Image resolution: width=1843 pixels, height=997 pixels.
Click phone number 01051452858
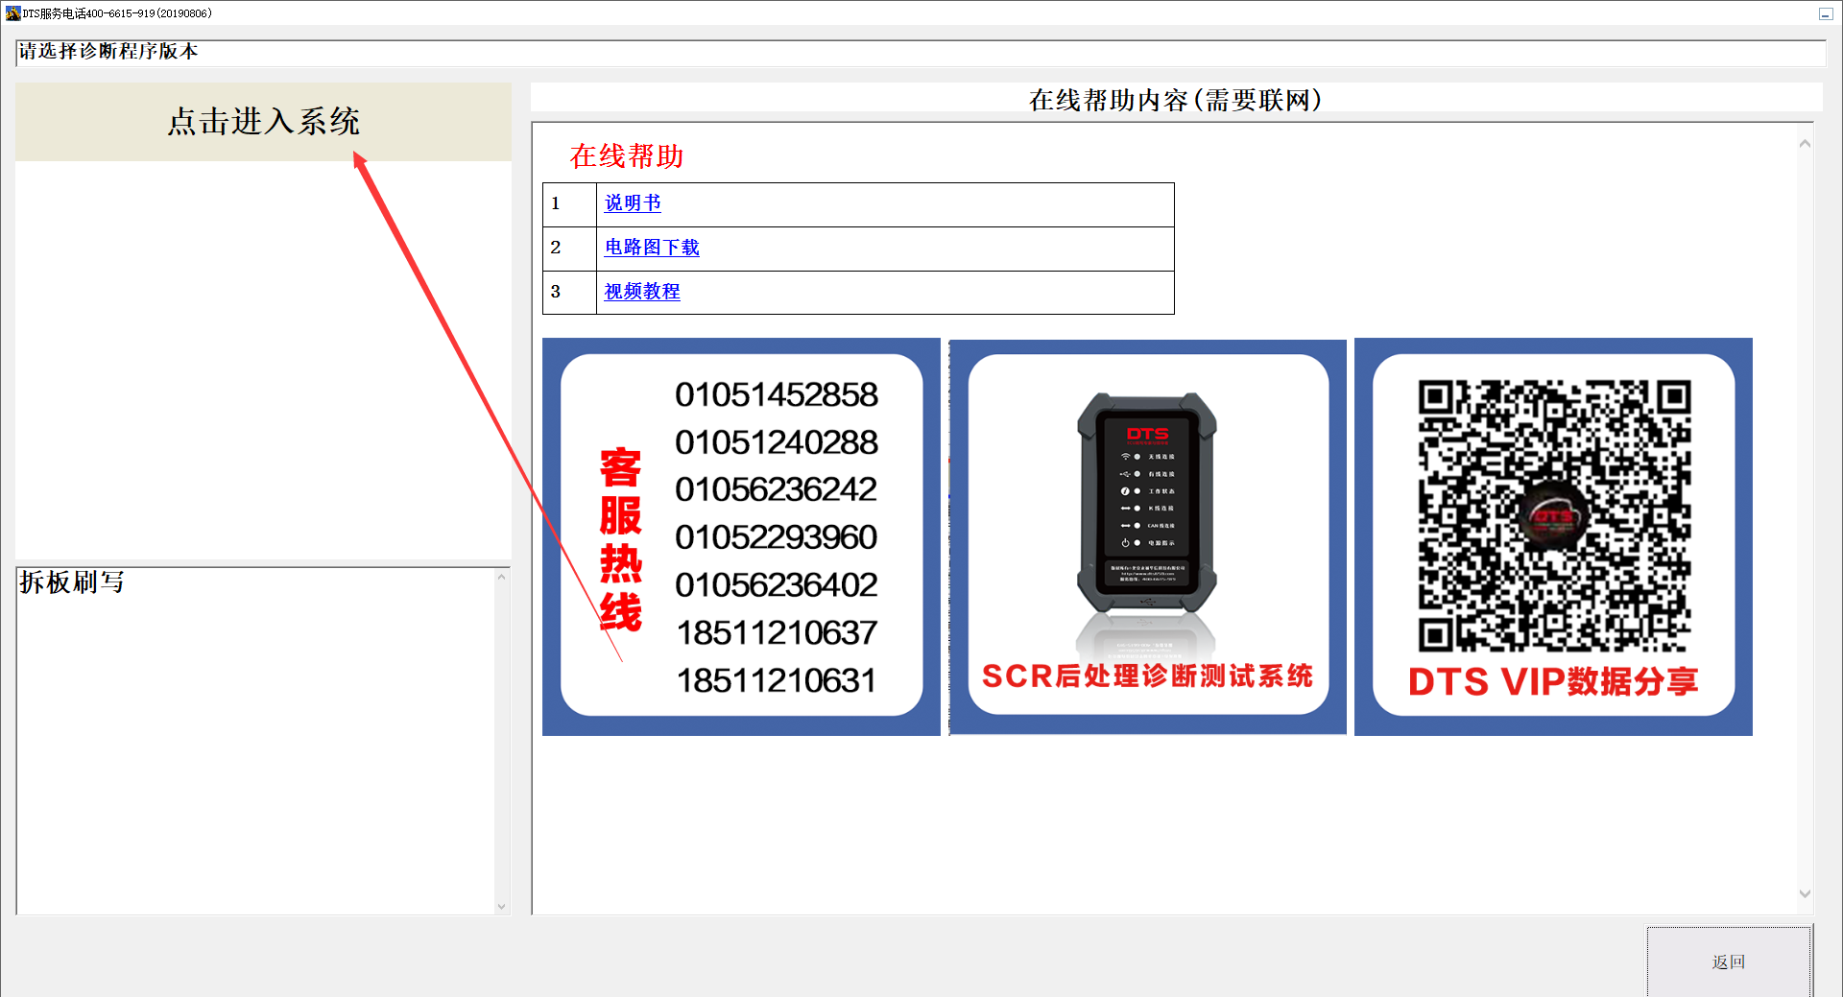pos(776,394)
